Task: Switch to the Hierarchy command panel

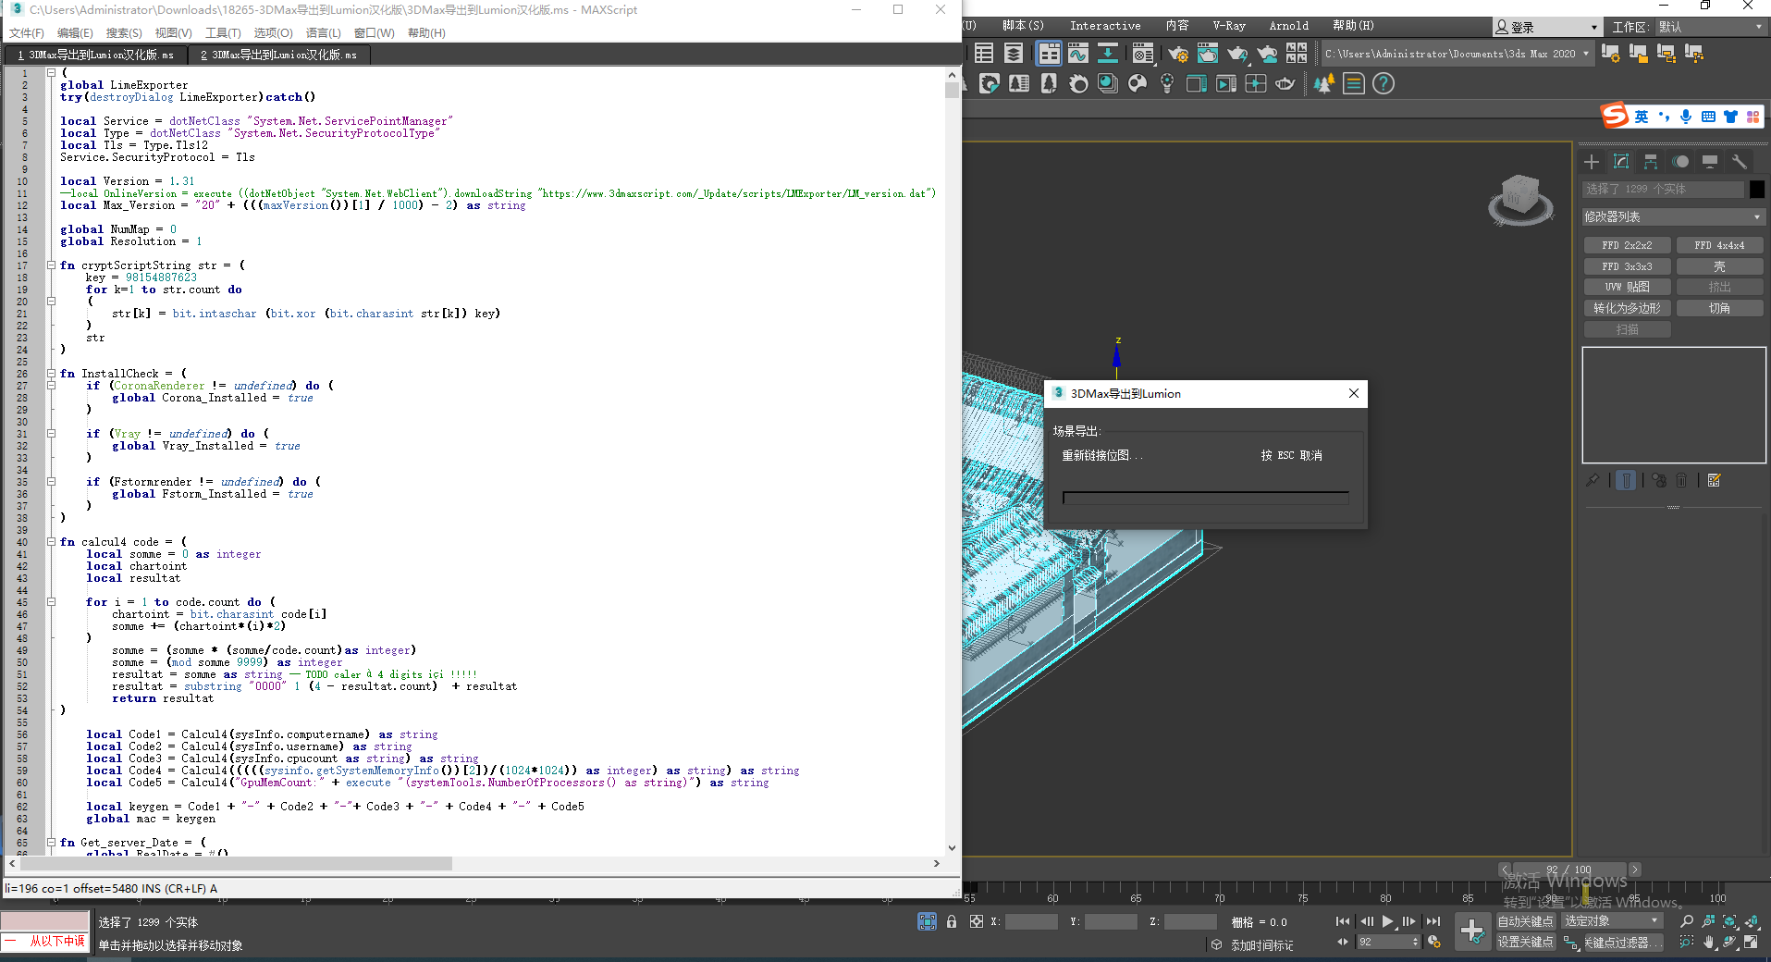Action: (x=1651, y=162)
